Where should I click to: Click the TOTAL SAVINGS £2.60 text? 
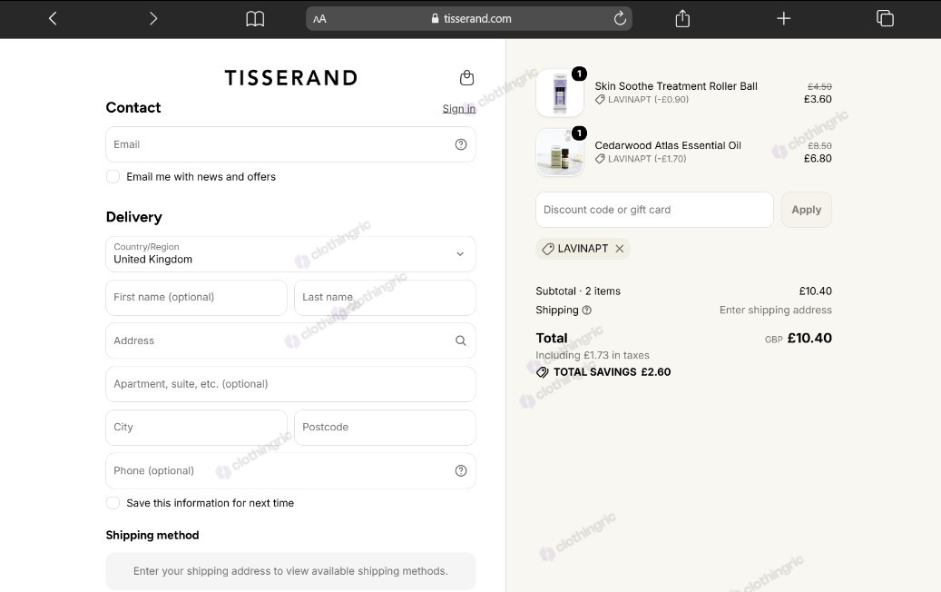tap(612, 372)
